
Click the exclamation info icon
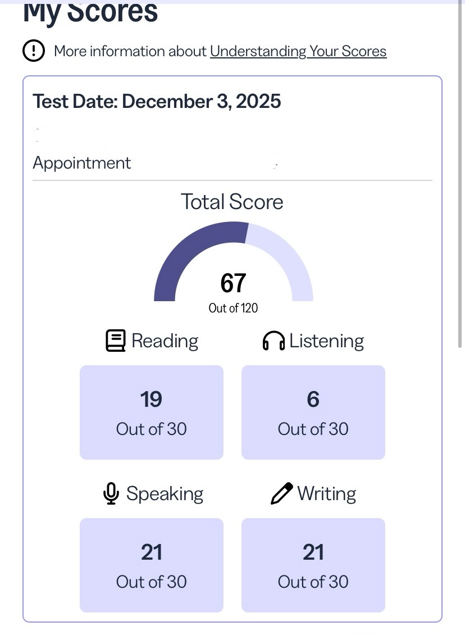(34, 51)
